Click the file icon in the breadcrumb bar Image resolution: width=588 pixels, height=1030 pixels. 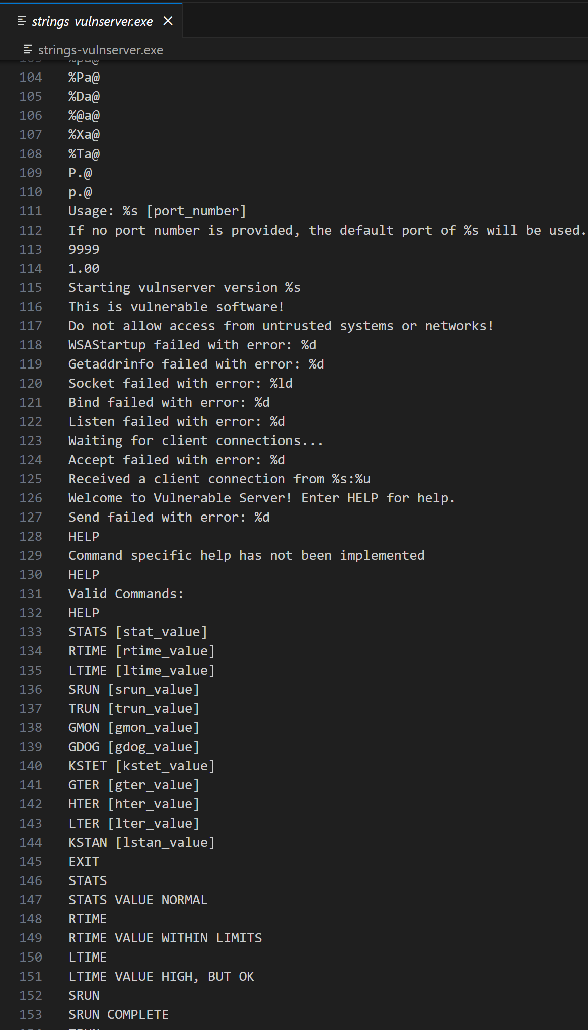pos(28,50)
